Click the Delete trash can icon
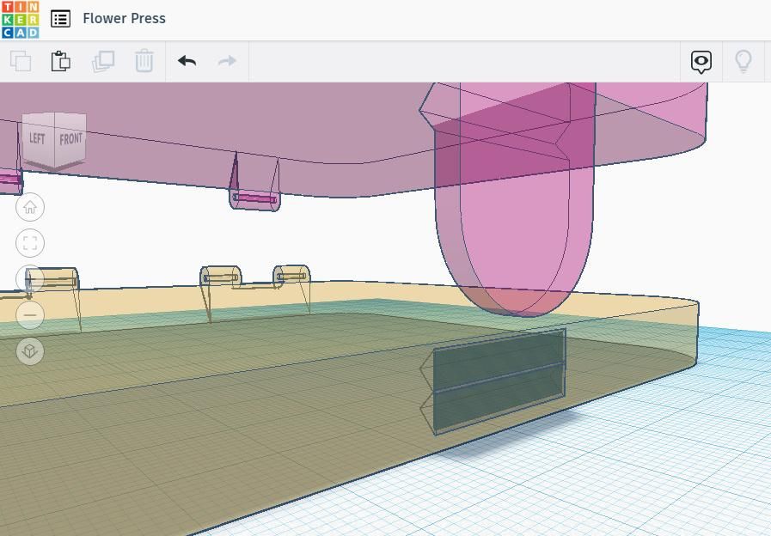This screenshot has width=771, height=536. click(144, 61)
